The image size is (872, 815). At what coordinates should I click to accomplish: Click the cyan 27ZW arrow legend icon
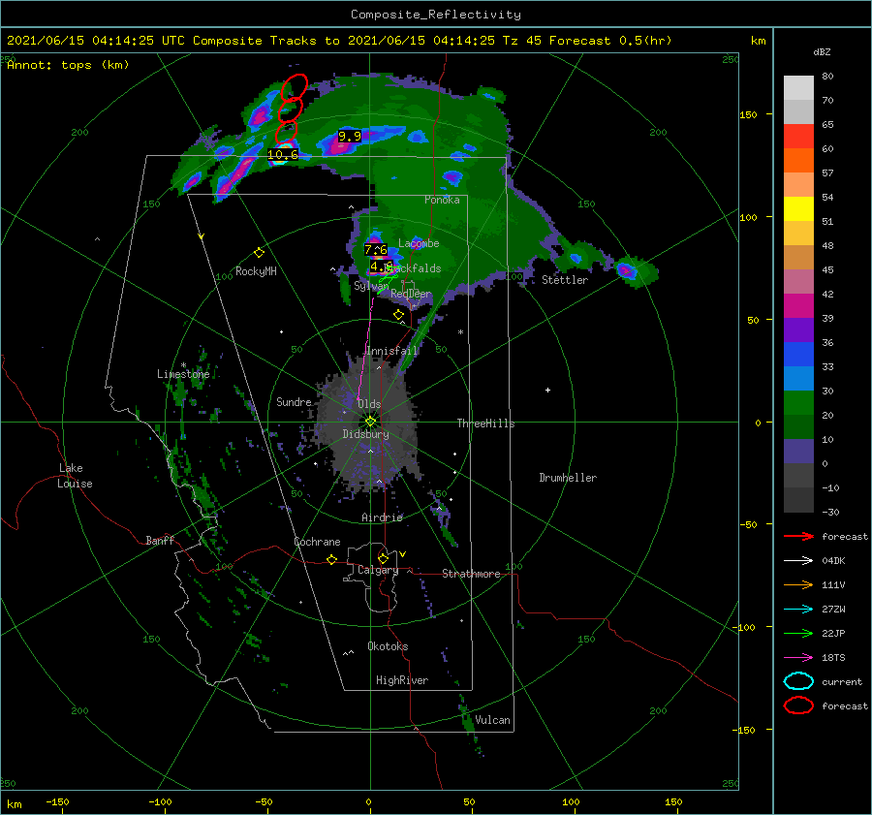tap(798, 610)
